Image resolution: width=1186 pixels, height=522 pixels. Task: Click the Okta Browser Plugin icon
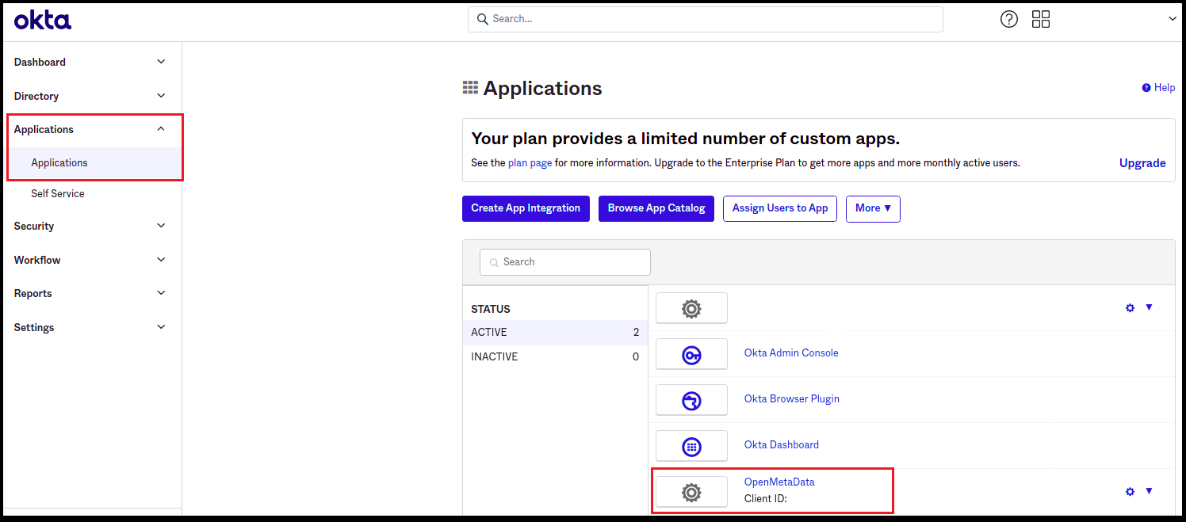pos(691,399)
